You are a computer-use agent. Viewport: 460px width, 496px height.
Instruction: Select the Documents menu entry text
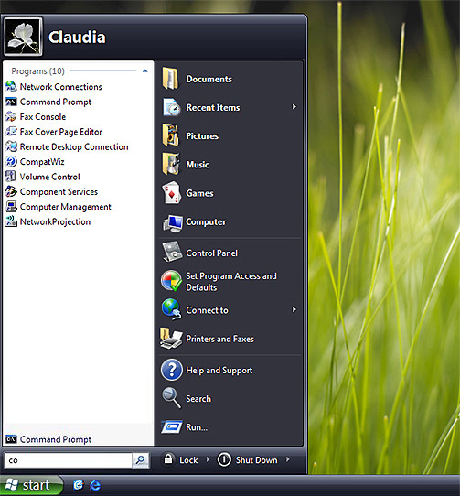[x=209, y=79]
